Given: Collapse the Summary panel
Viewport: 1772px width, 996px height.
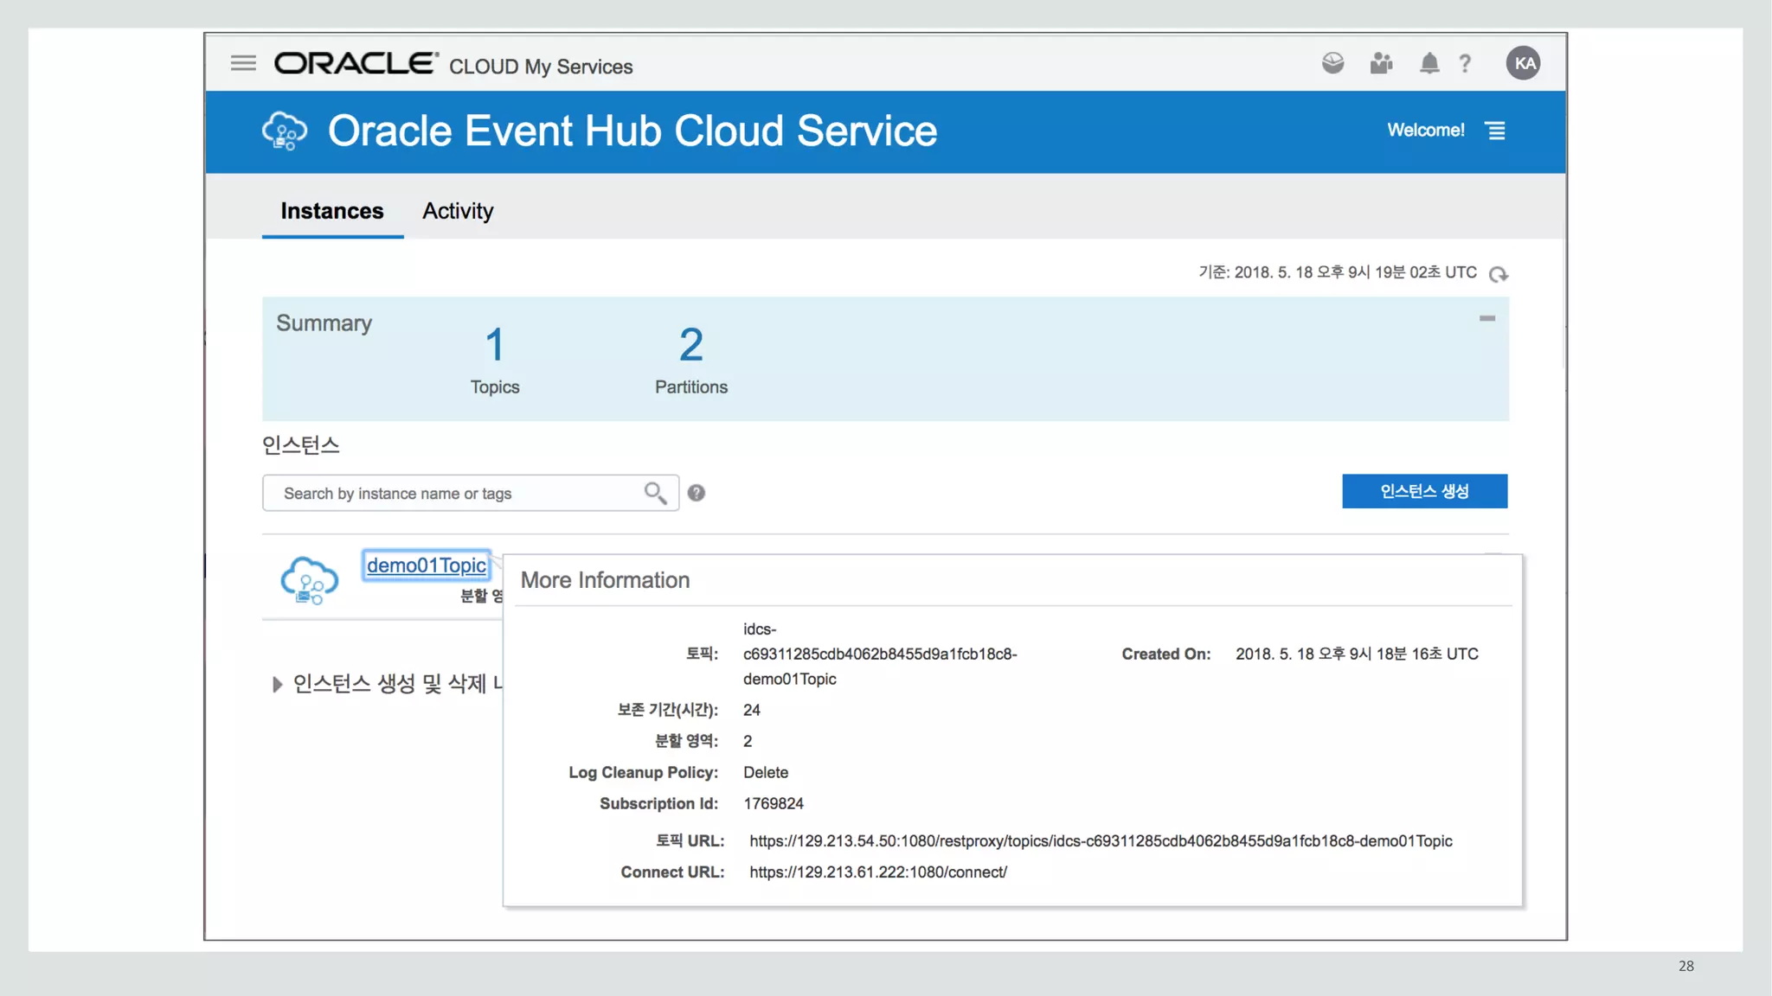Looking at the screenshot, I should click(x=1486, y=319).
